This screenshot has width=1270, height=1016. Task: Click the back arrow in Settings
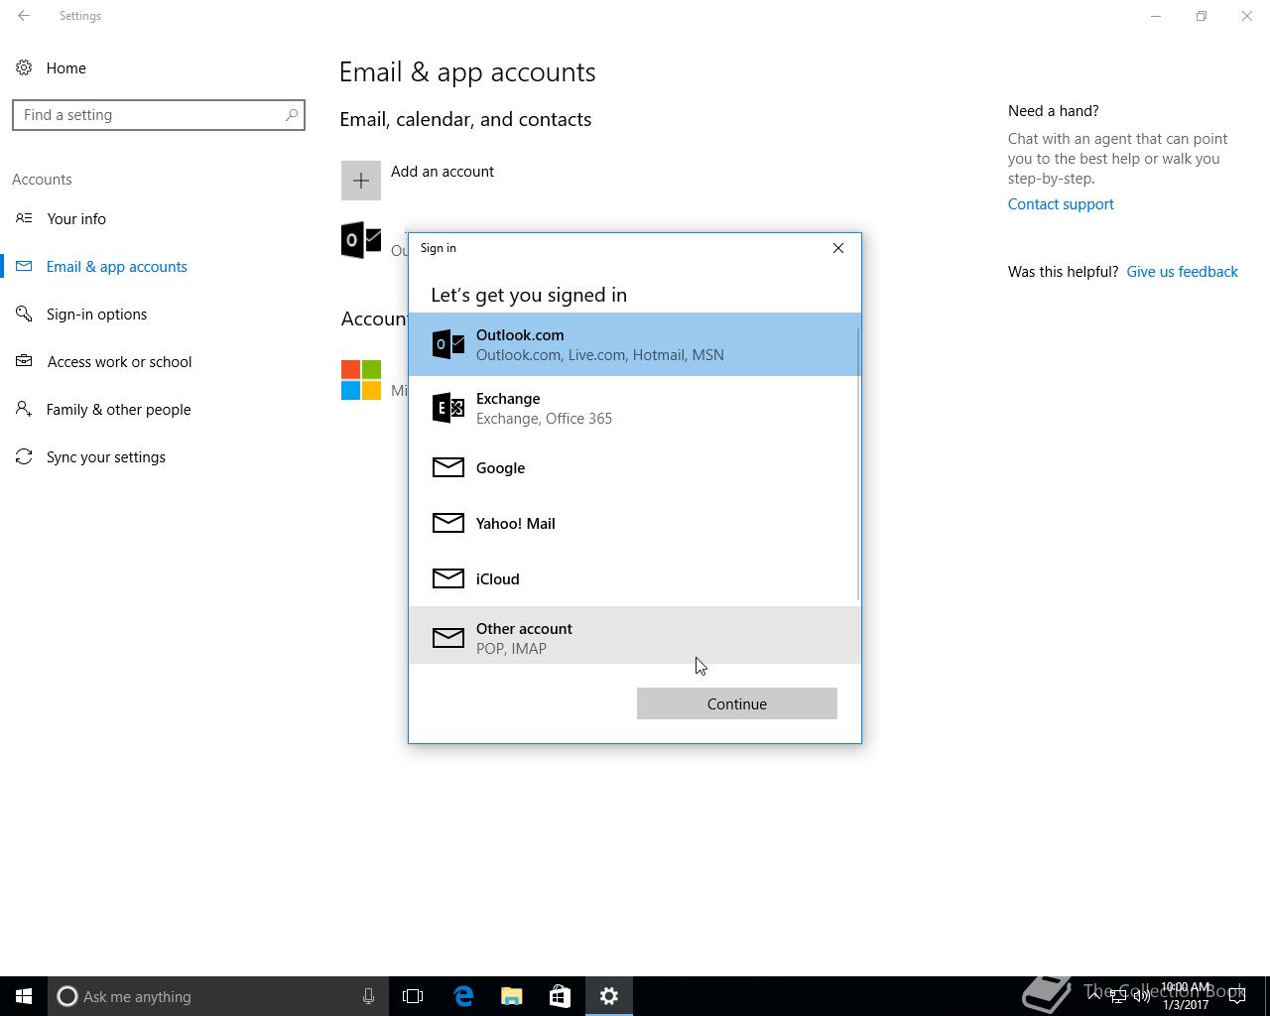coord(24,16)
